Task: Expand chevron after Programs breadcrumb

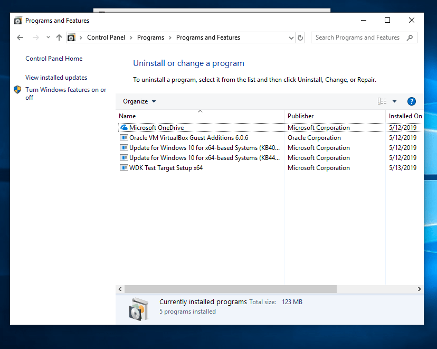Action: coord(170,37)
